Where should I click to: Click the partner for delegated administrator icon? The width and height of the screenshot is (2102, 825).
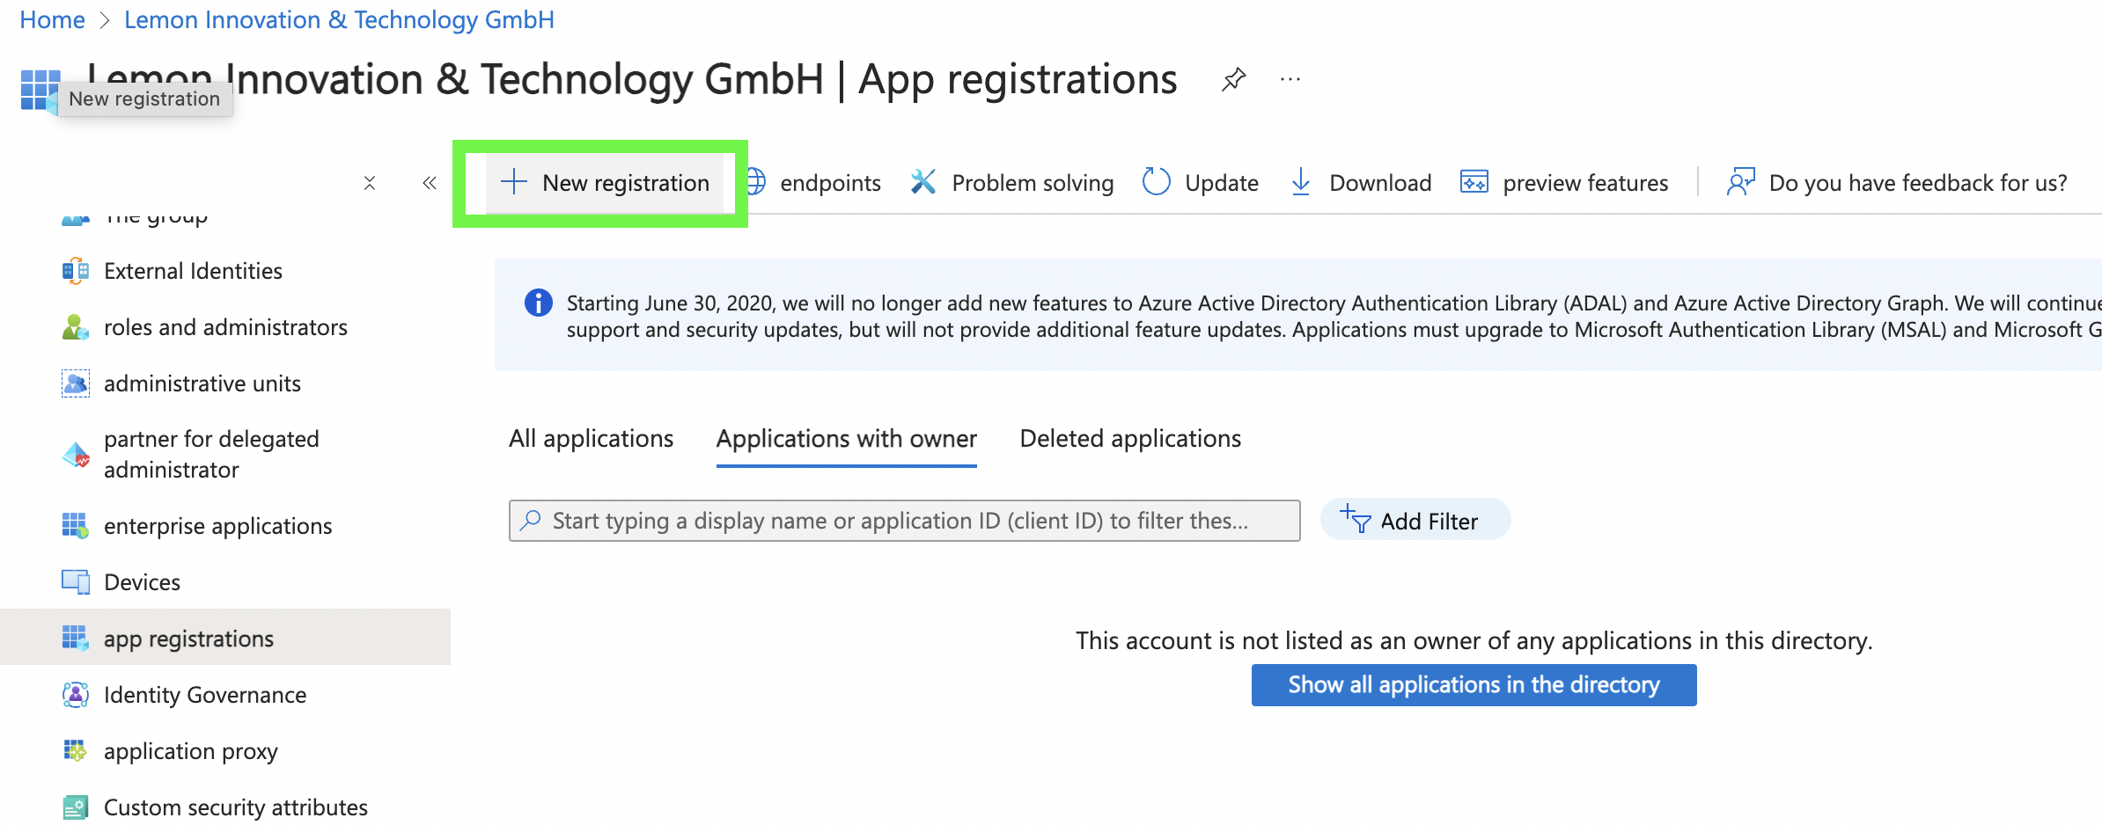click(76, 455)
